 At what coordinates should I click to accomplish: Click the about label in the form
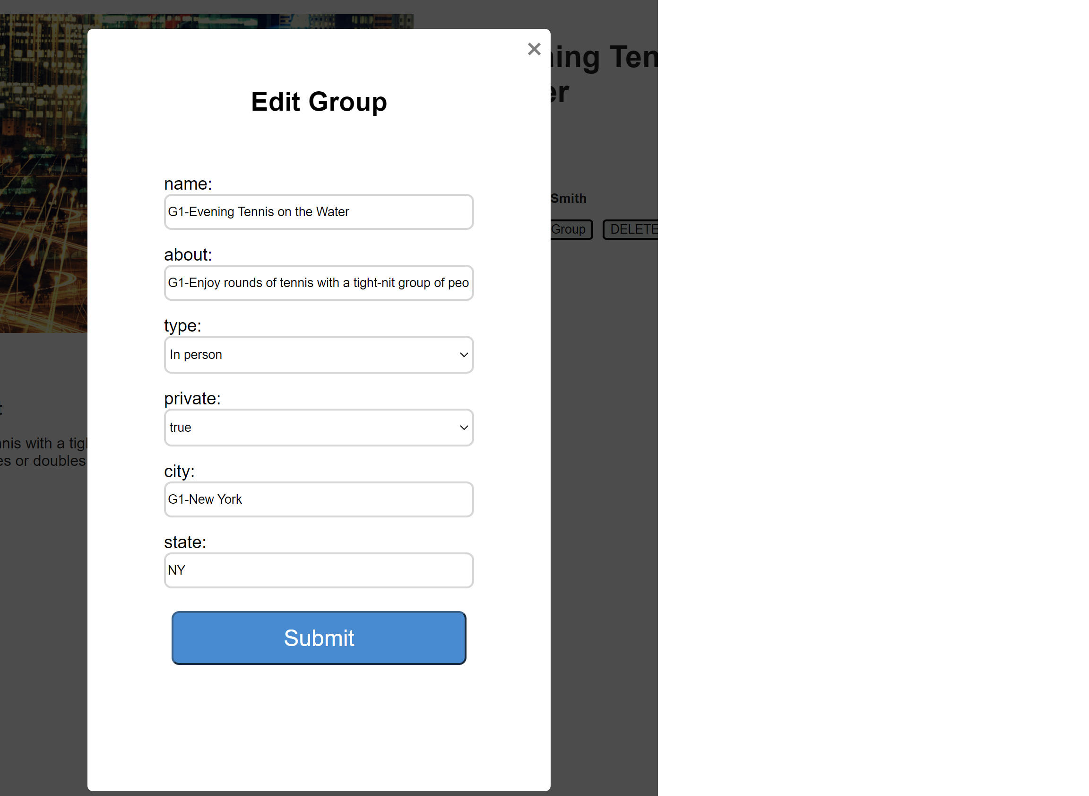coord(188,254)
